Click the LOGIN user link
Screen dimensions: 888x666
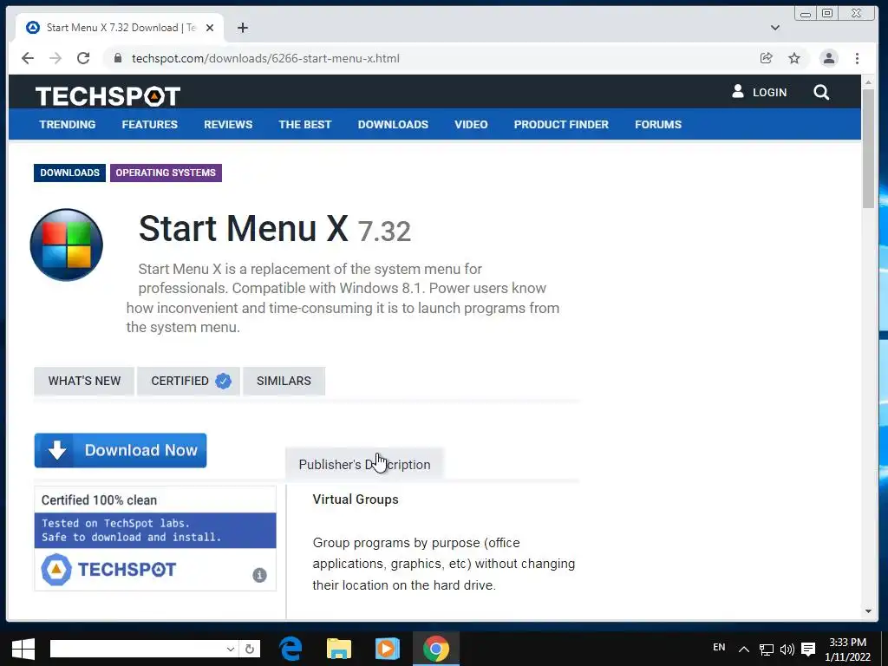pyautogui.click(x=759, y=92)
